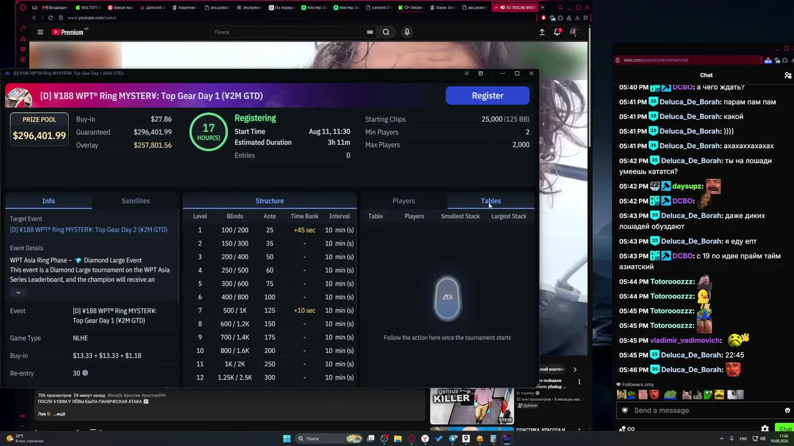The height and width of the screenshot is (446, 794).
Task: Select the '+45 sec' time bank value
Action: (x=305, y=230)
